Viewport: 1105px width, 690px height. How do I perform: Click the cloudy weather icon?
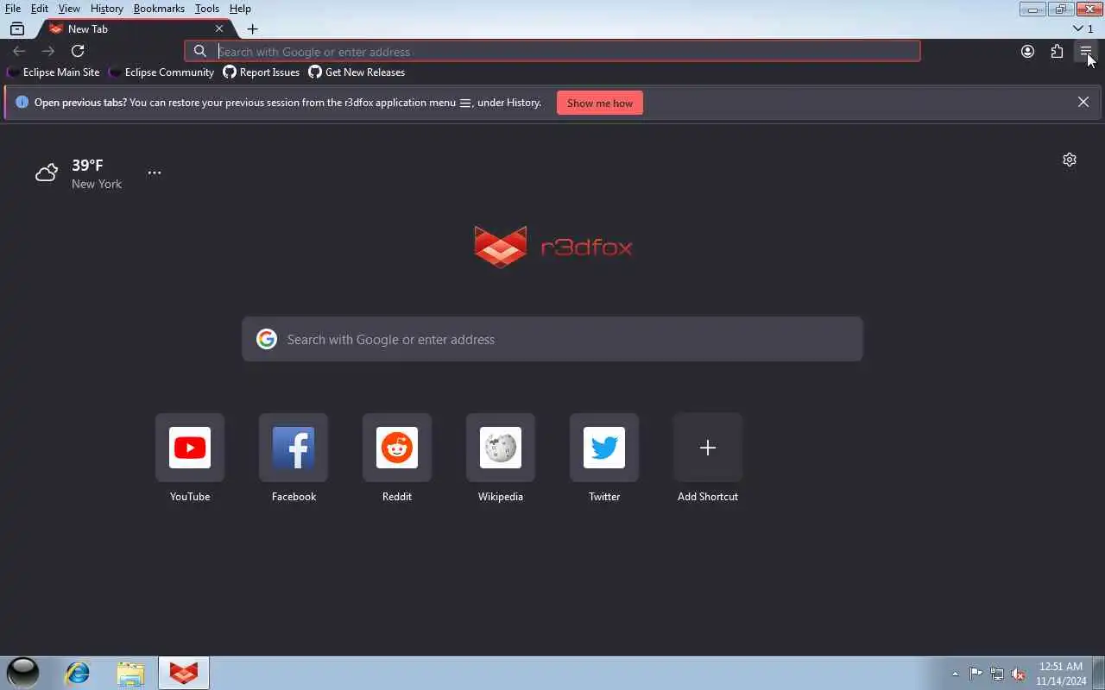coord(47,172)
